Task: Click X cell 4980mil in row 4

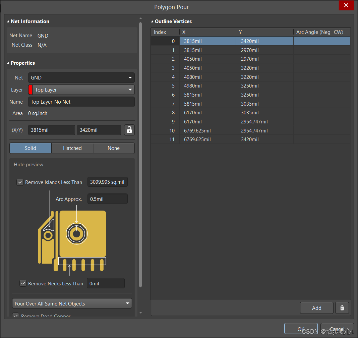Action: (208, 77)
